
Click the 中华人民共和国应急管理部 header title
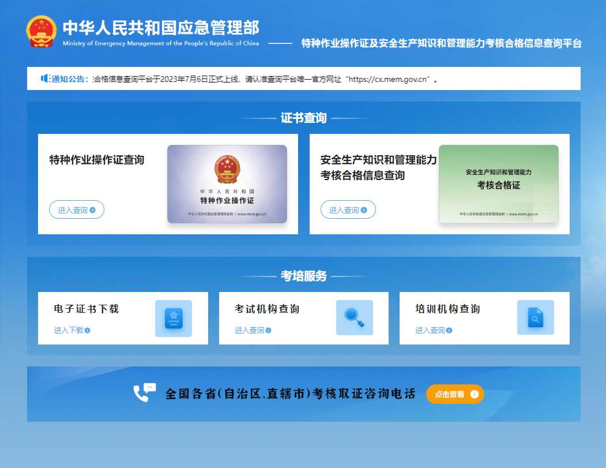tap(161, 28)
